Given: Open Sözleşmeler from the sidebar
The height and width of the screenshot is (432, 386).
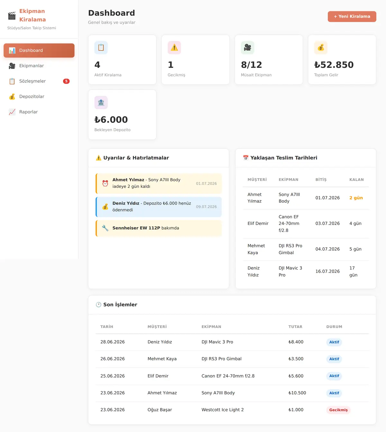Looking at the screenshot, I should 39,81.
